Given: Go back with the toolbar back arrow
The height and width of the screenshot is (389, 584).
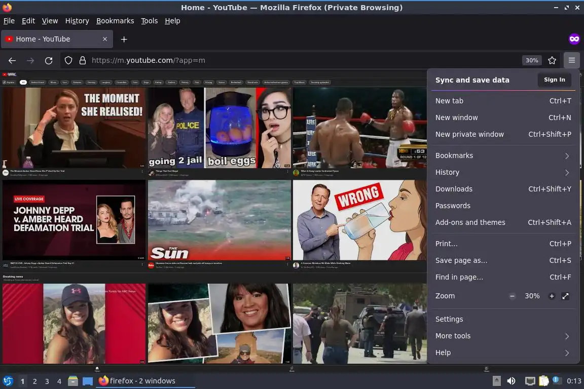Looking at the screenshot, I should pyautogui.click(x=12, y=60).
